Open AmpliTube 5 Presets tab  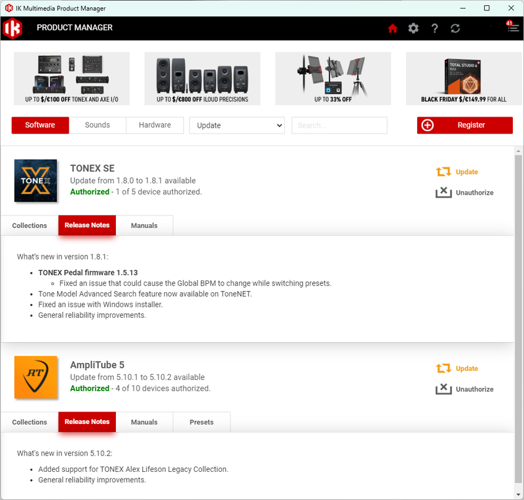pyautogui.click(x=202, y=422)
